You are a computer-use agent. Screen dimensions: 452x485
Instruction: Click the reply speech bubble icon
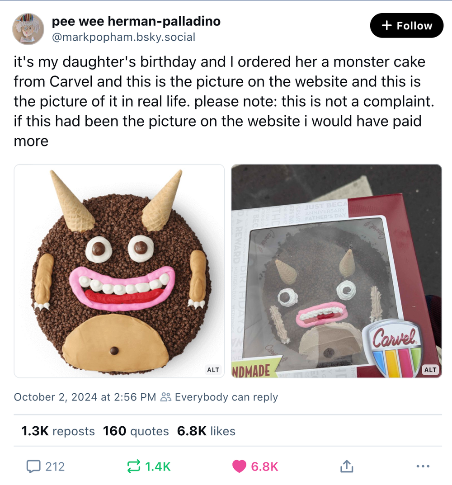(34, 466)
